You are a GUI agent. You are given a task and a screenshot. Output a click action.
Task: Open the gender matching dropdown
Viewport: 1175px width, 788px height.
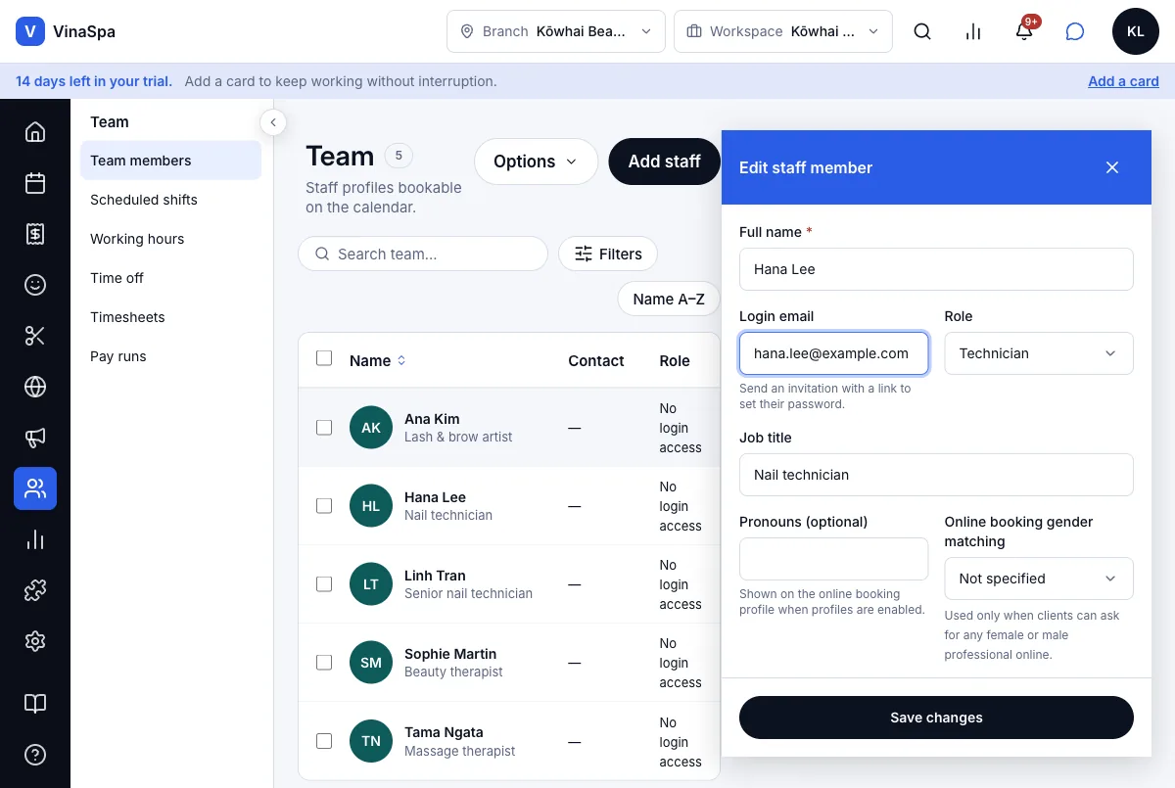point(1039,579)
